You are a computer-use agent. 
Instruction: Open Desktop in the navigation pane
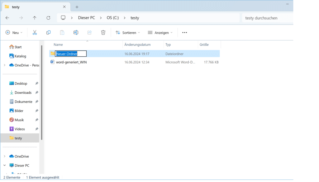[x=18, y=83]
